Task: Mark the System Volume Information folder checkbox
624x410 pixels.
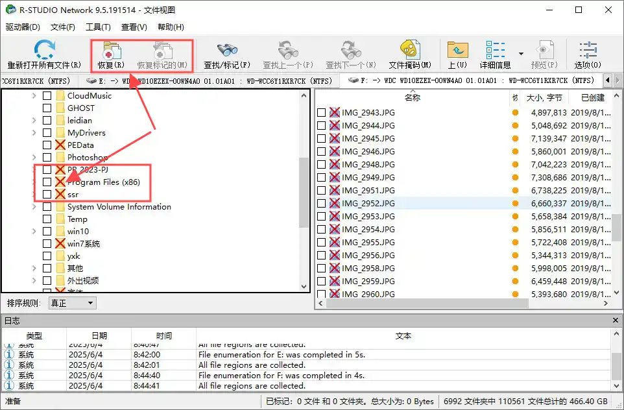Action: [x=47, y=207]
